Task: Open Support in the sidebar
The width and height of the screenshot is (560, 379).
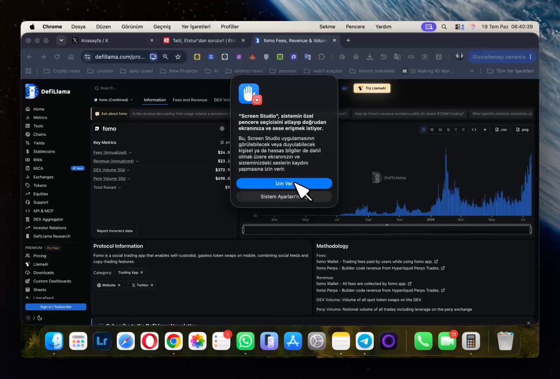Action: 41,202
